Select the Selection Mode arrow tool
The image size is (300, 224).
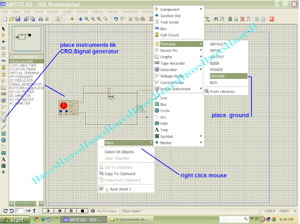tap(3, 29)
